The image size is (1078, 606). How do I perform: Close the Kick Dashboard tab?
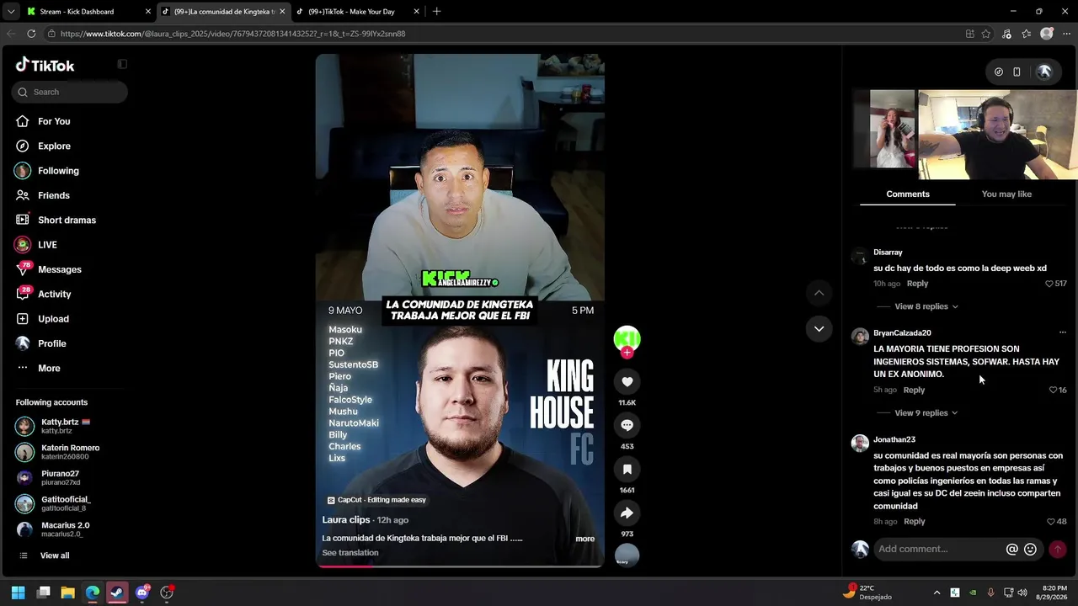pyautogui.click(x=148, y=12)
